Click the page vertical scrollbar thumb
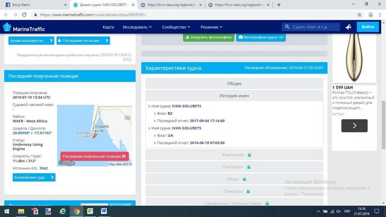The height and width of the screenshot is (217, 386). 384,125
